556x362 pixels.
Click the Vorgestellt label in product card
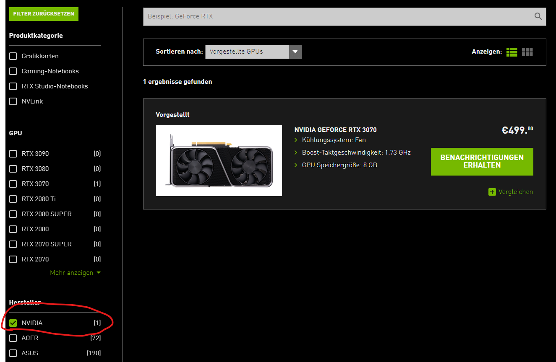pyautogui.click(x=172, y=115)
